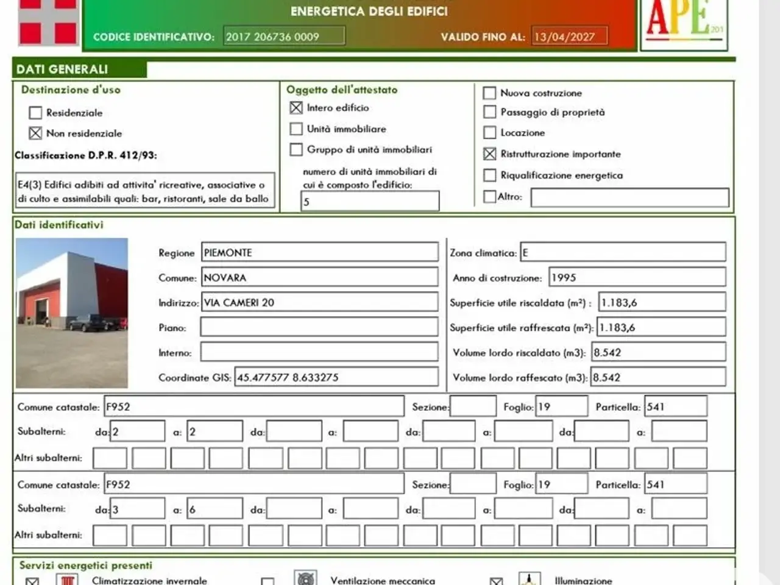Viewport: 780px width, 585px height.
Task: Select the Ventilazione meccanica checkbox
Action: point(268,581)
